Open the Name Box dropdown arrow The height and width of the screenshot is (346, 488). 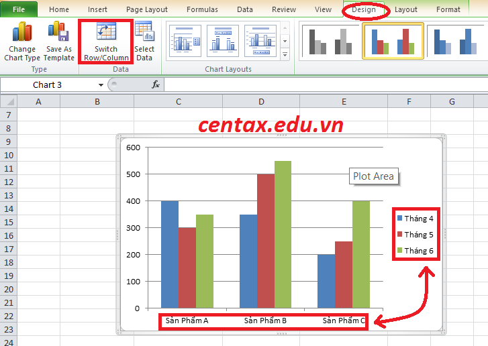(101, 85)
